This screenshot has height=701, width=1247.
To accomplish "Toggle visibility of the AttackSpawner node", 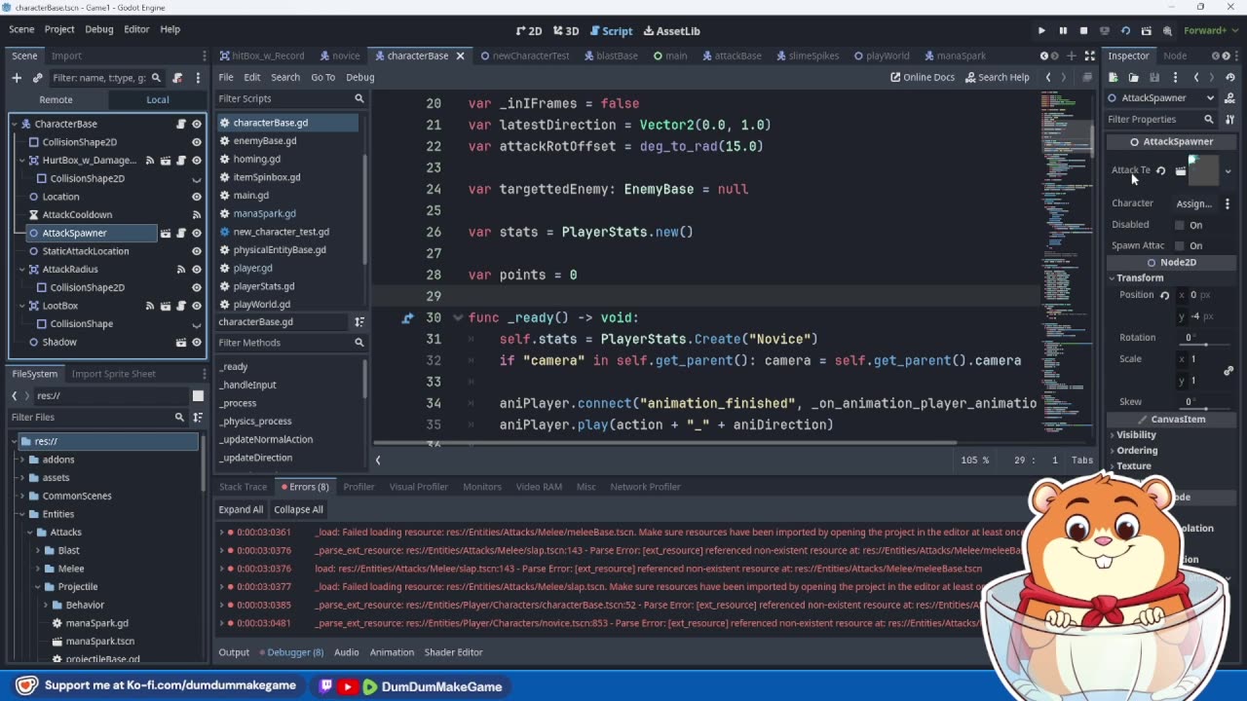I will click(x=197, y=233).
